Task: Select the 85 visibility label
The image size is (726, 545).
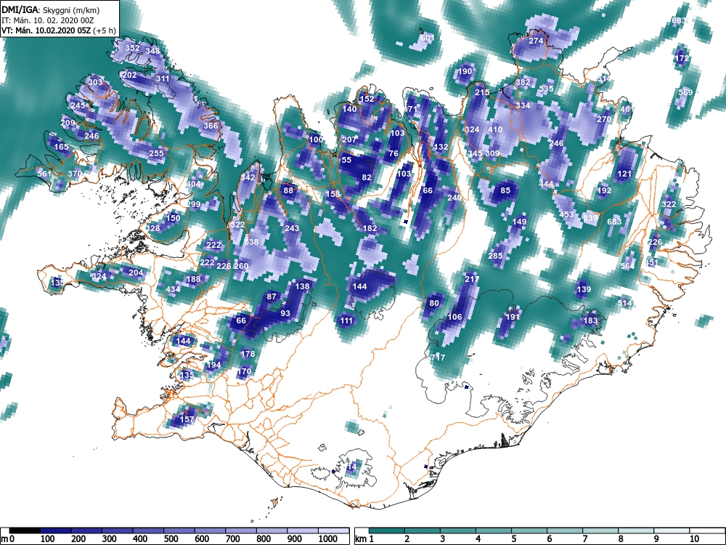Action: (505, 190)
